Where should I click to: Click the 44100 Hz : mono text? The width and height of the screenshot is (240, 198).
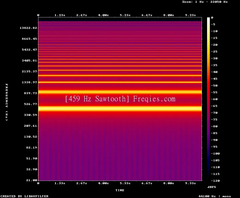[x=215, y=196]
